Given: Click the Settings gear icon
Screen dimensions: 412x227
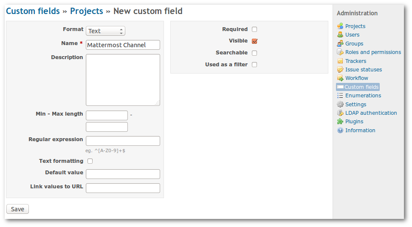Looking at the screenshot, I should 340,105.
